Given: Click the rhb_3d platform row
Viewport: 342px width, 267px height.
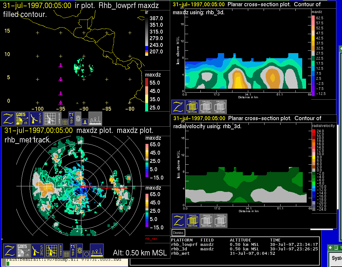Looking at the screenshot, I should coord(244,249).
